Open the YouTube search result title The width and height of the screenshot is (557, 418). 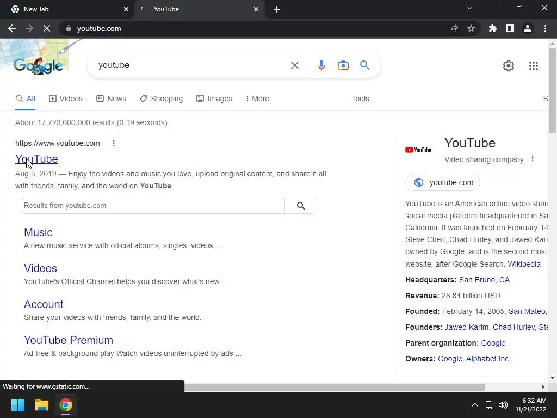click(x=36, y=159)
